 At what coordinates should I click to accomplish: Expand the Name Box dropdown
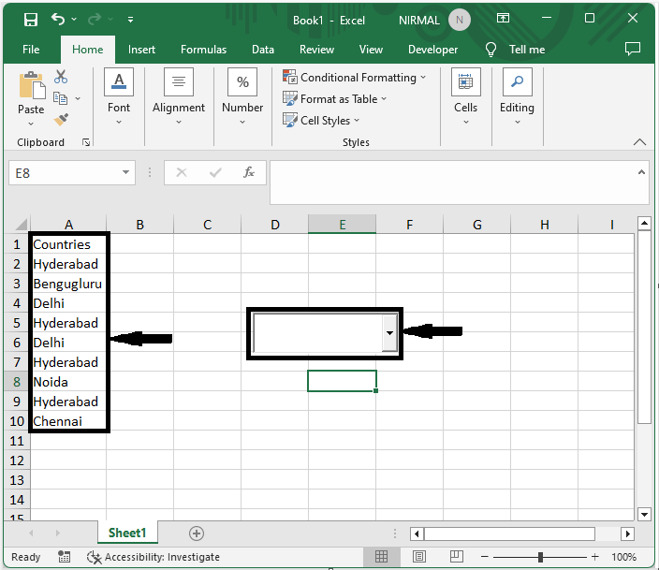click(125, 172)
